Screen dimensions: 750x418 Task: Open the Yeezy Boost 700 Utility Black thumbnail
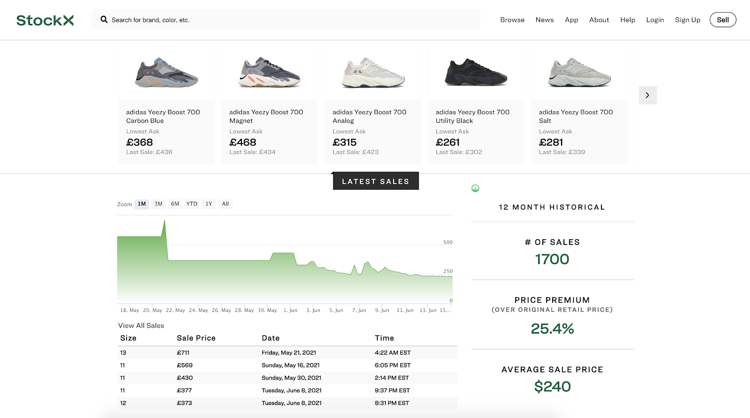tap(476, 73)
